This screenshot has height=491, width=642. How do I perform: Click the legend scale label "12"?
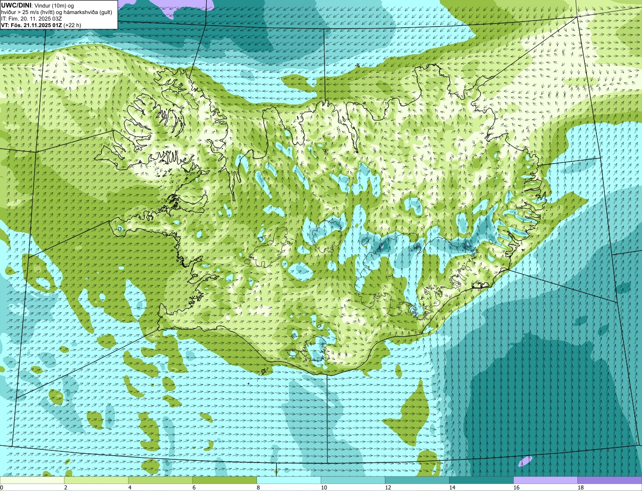tap(388, 487)
